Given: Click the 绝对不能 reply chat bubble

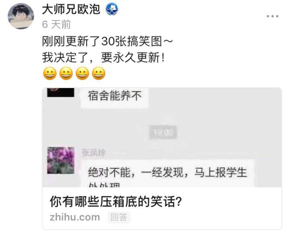Looking at the screenshot, I should (168, 174).
